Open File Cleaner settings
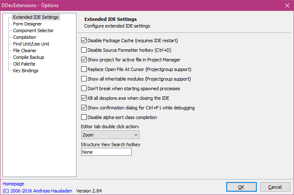The image size is (294, 195). coord(25,51)
